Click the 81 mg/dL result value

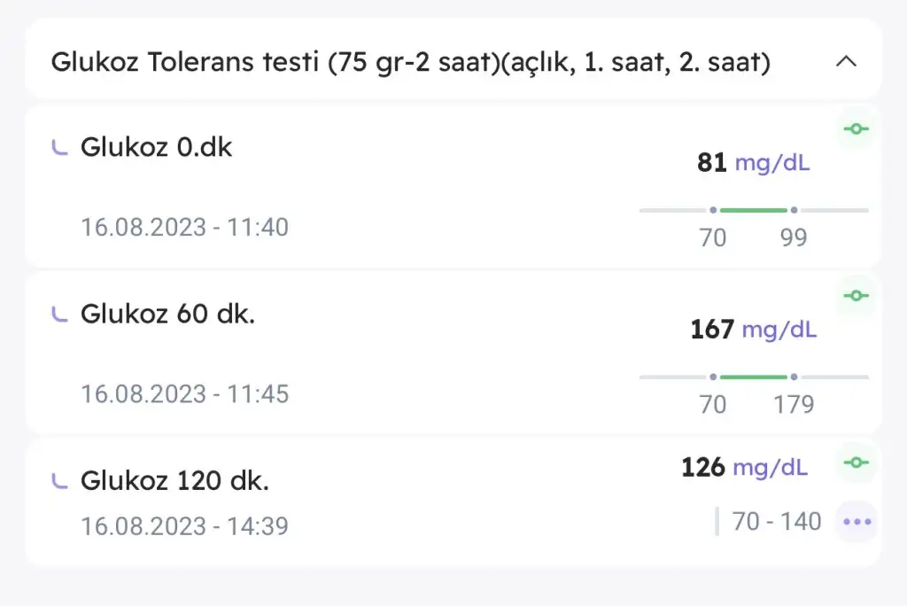(753, 163)
